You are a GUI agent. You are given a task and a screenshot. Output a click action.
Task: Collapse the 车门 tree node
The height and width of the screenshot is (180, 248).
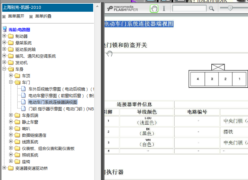pos(11,82)
